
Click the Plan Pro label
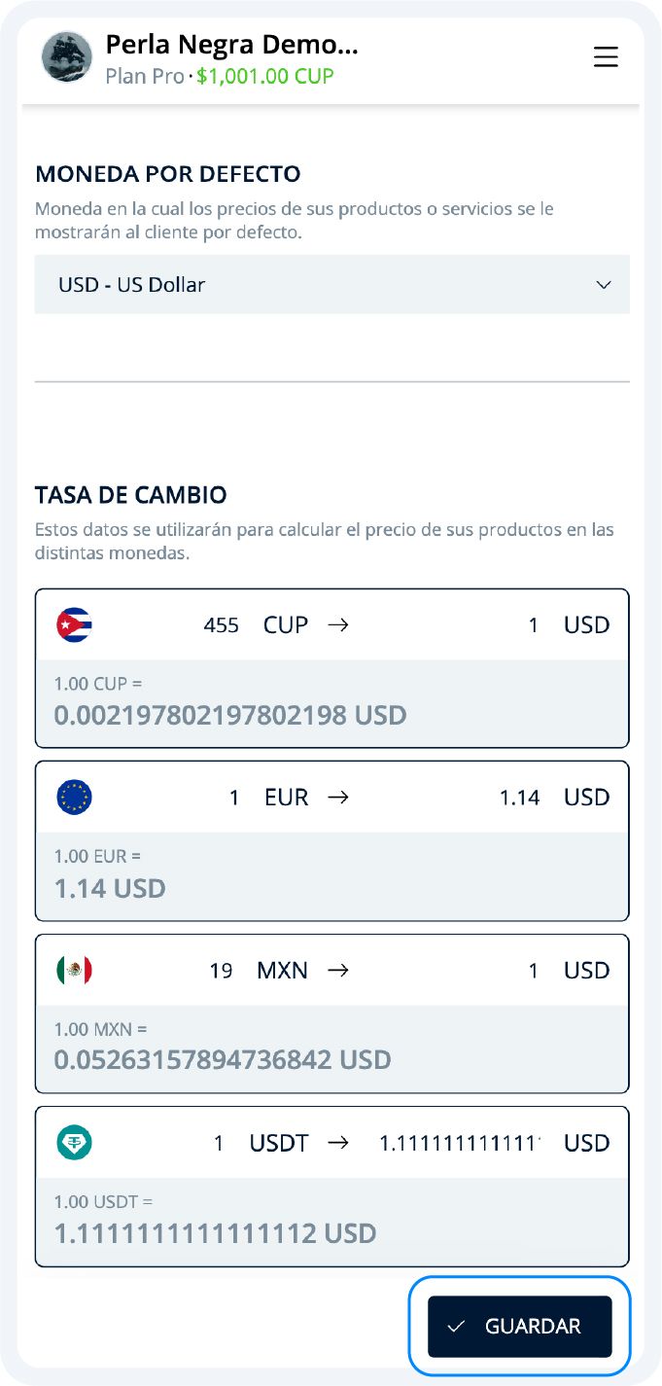pyautogui.click(x=143, y=77)
